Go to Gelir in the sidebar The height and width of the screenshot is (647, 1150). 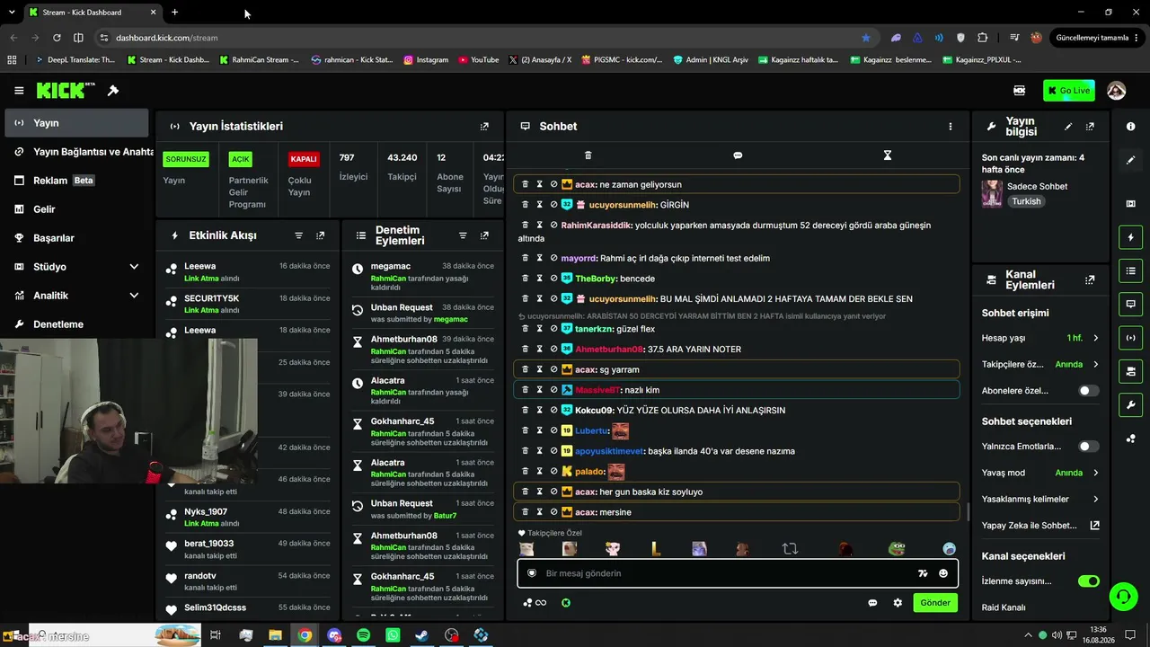point(75,209)
